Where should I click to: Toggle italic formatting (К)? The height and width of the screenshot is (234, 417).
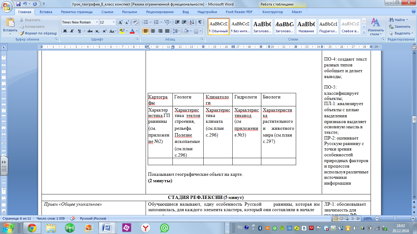(72, 31)
